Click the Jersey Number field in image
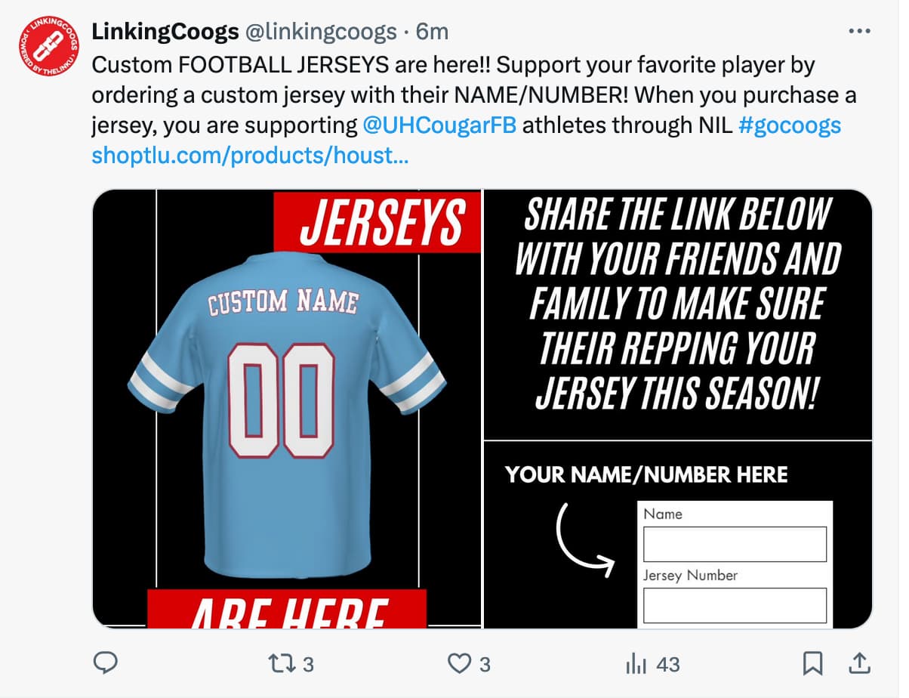 point(735,605)
